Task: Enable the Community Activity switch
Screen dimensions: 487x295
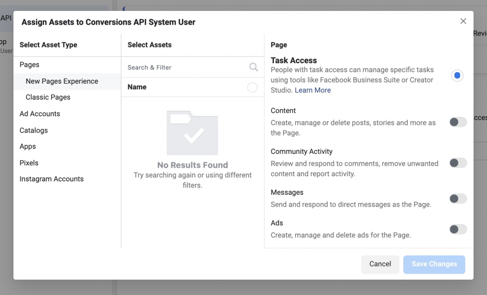Action: (458, 163)
